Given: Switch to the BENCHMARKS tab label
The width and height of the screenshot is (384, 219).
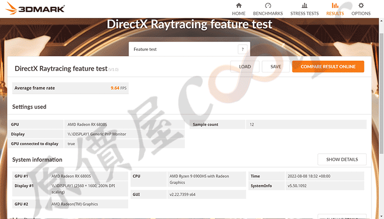Looking at the screenshot, I should [268, 13].
